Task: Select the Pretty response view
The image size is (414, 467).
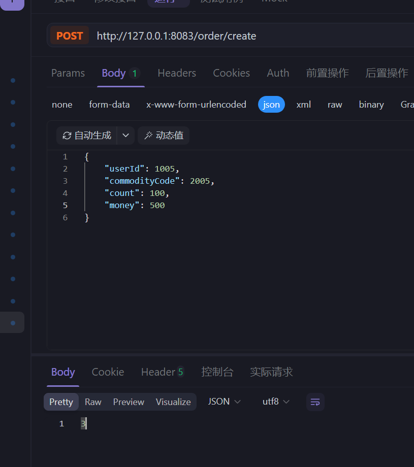Action: [61, 402]
